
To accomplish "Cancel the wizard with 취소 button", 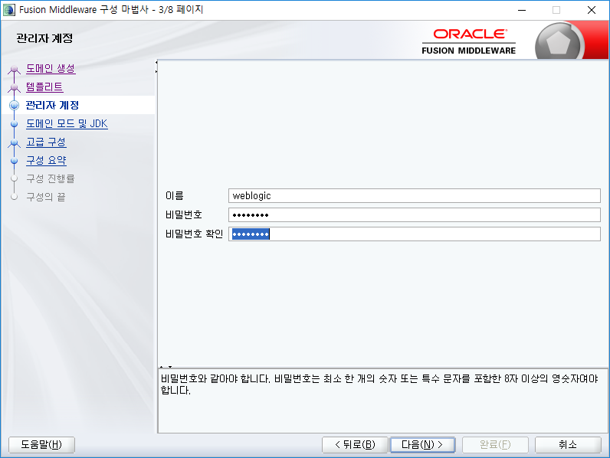I will [x=568, y=445].
